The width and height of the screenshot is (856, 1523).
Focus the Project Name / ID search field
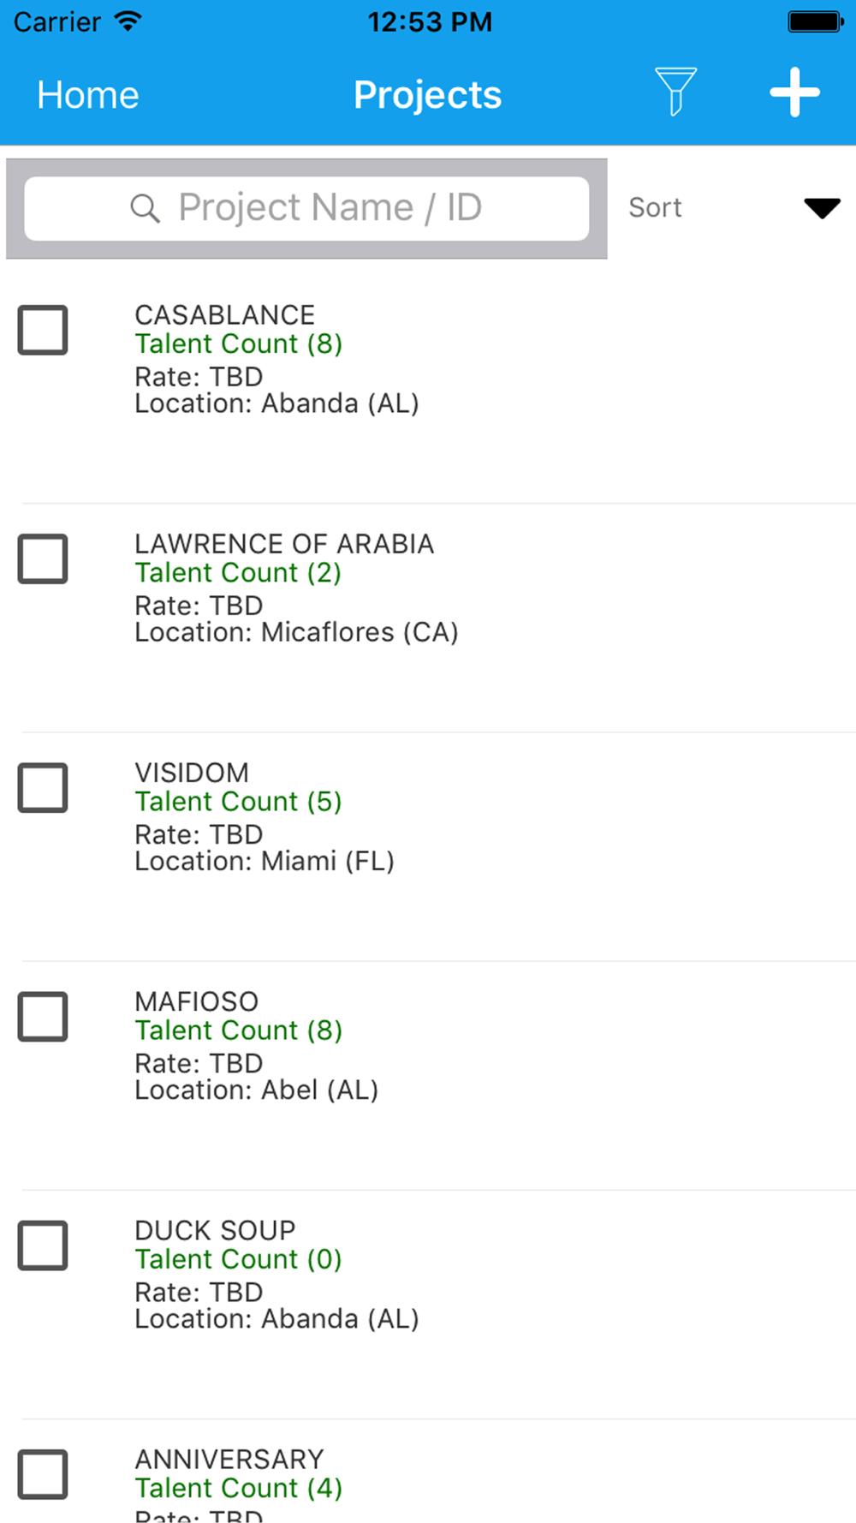(306, 208)
